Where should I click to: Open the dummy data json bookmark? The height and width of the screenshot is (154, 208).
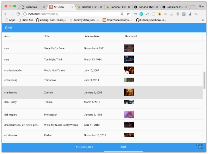(84, 20)
